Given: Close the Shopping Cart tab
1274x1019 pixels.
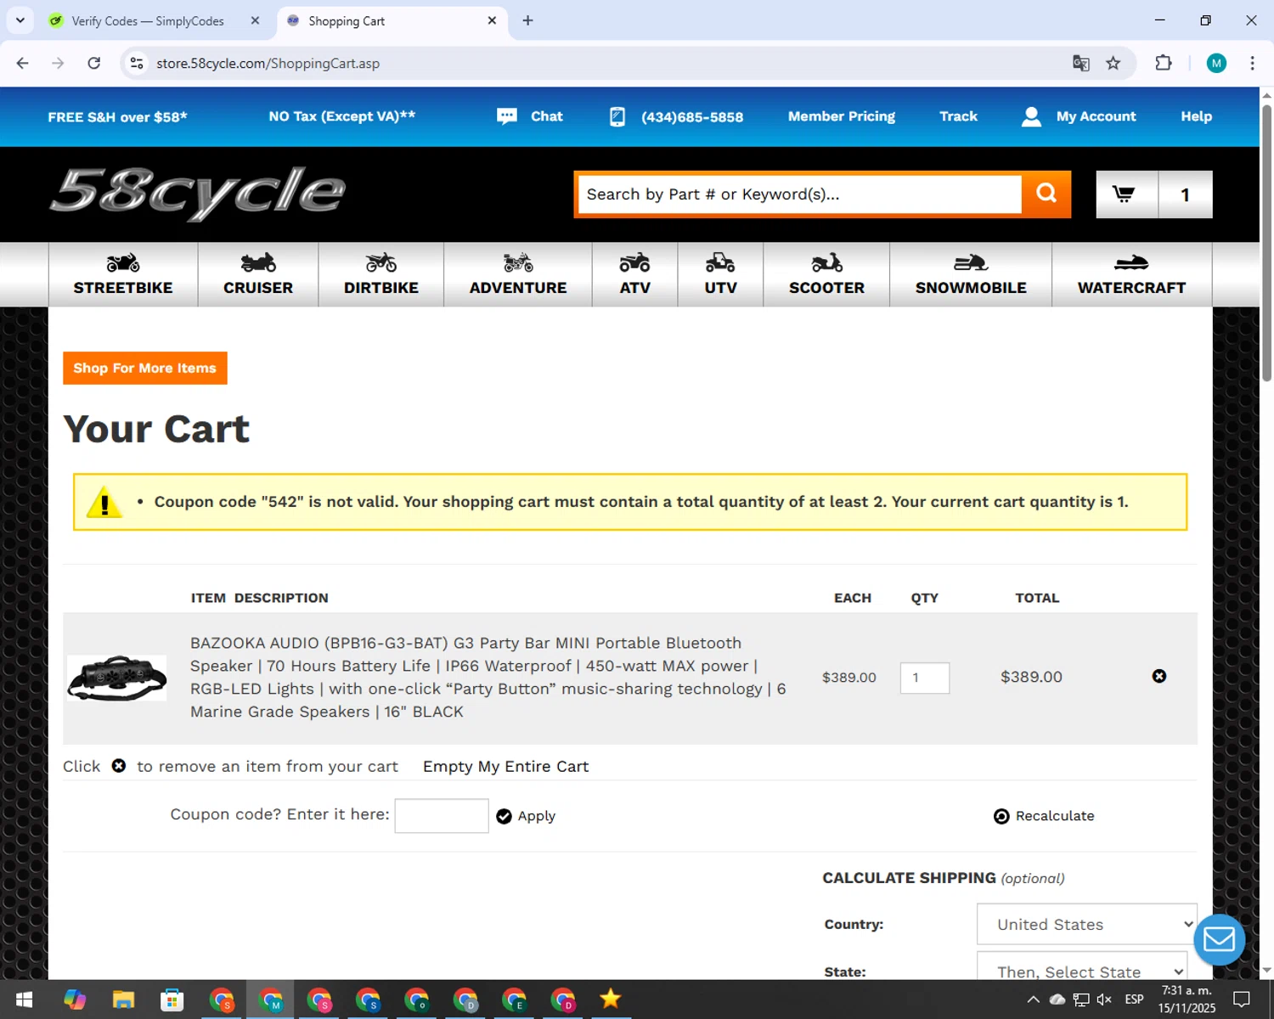Looking at the screenshot, I should pyautogui.click(x=492, y=20).
